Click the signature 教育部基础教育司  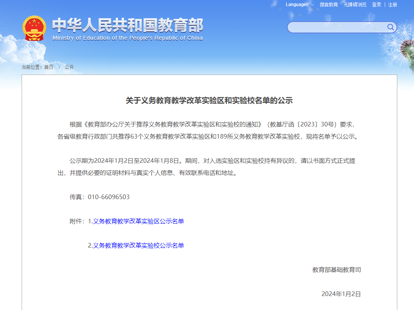pyautogui.click(x=337, y=270)
